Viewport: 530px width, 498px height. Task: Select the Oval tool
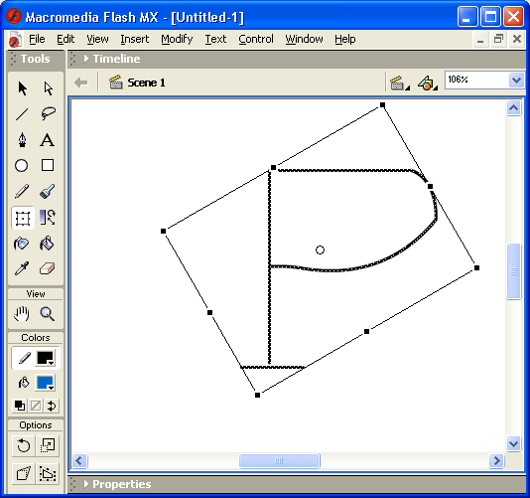click(x=22, y=166)
